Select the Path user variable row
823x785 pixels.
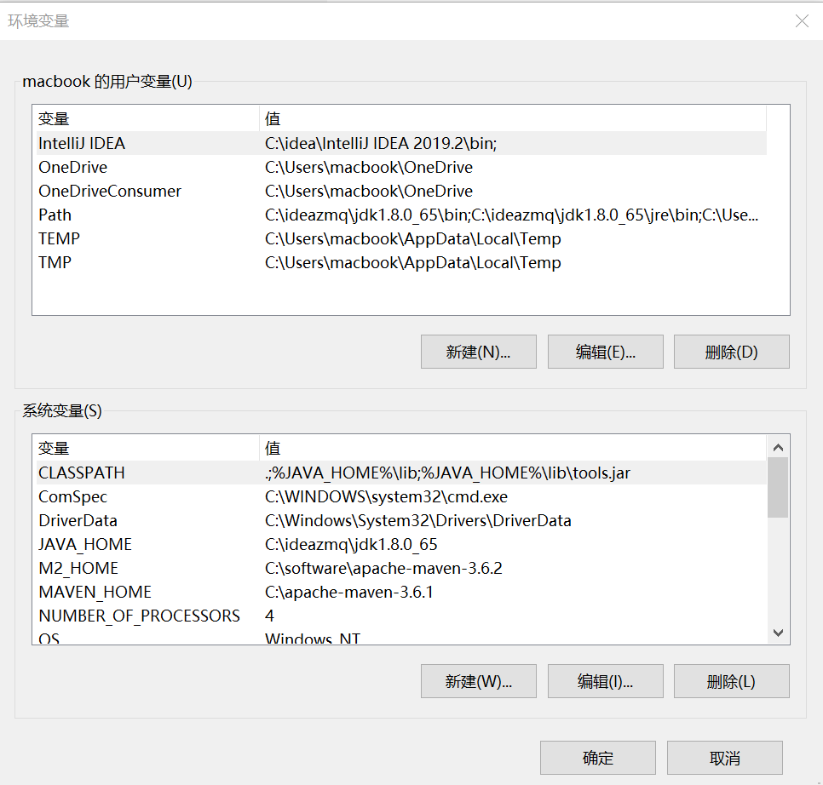click(170, 215)
